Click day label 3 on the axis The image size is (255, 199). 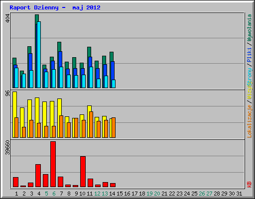pos(31,194)
